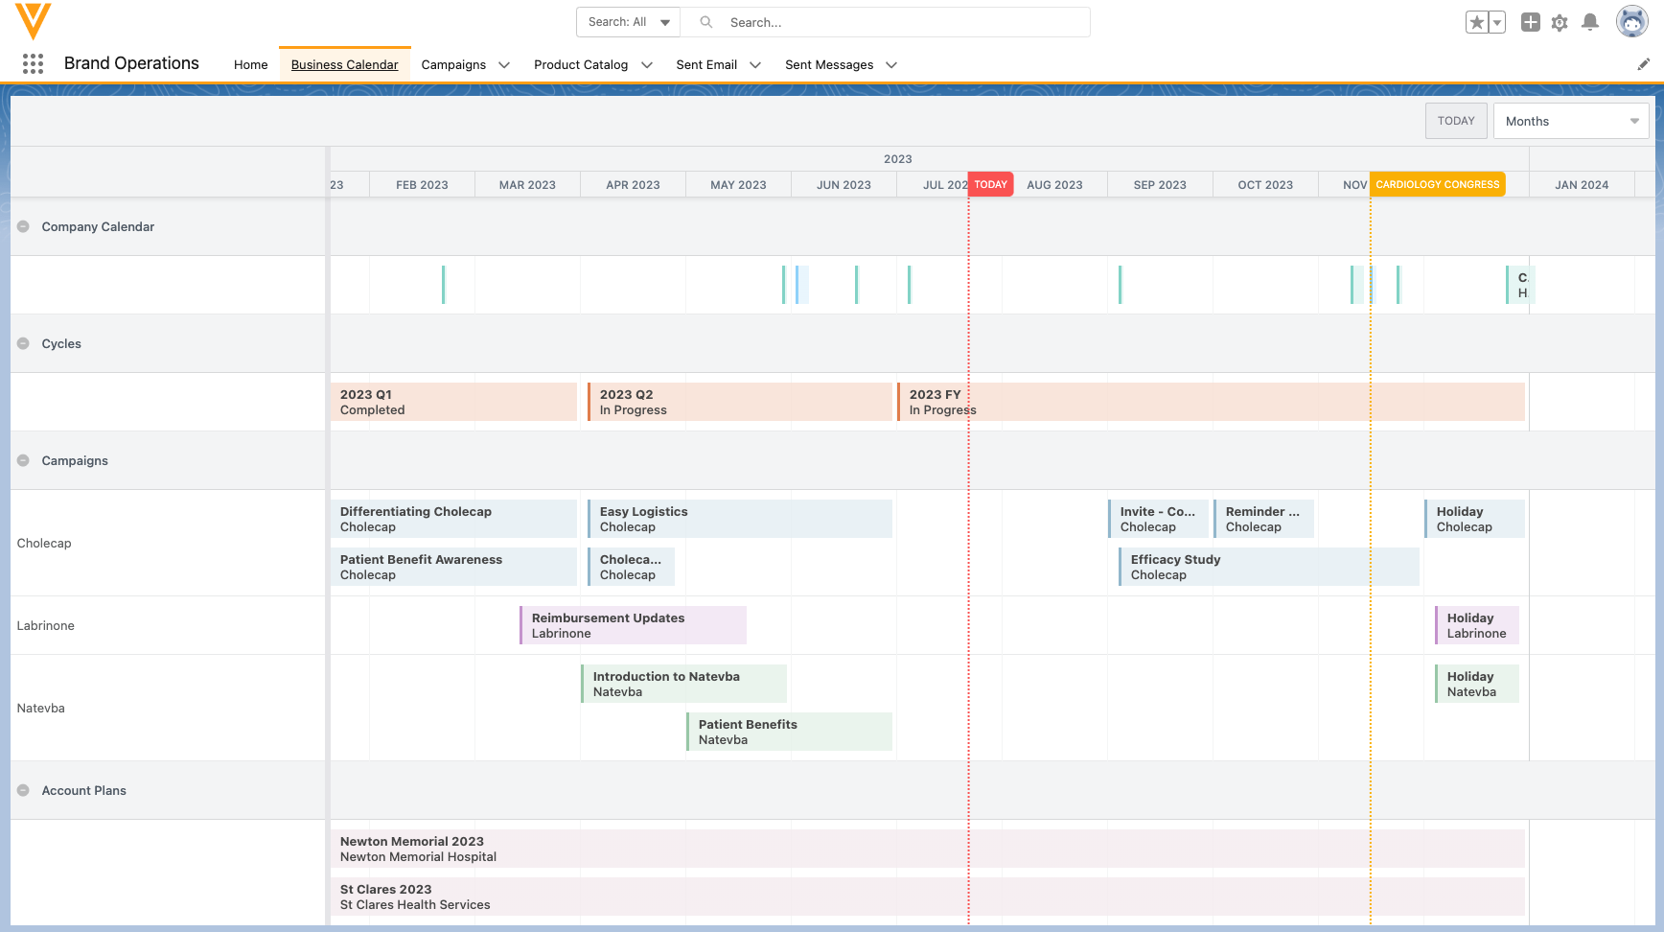
Task: Collapse the Account Plans section
Action: click(23, 791)
